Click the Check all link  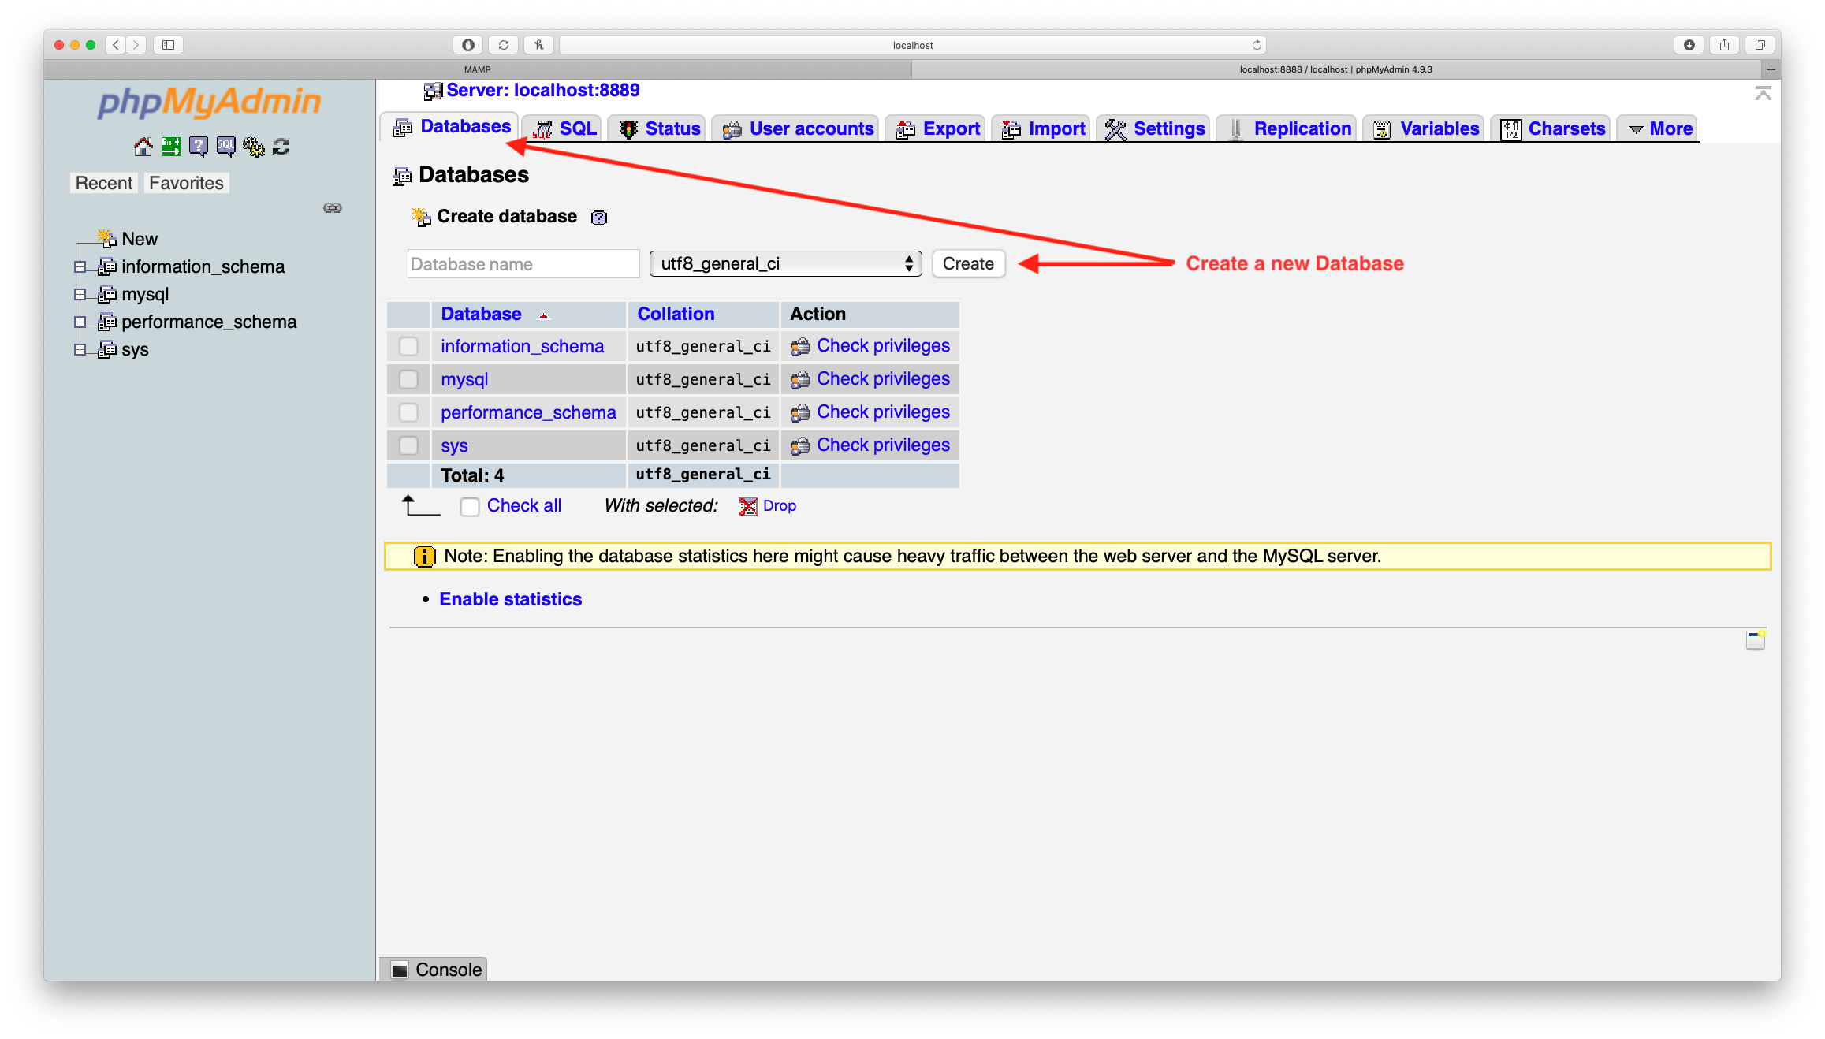524,506
